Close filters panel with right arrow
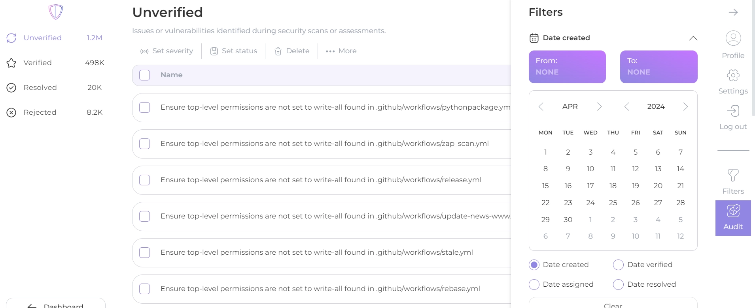Viewport: 755px width, 308px height. point(733,12)
